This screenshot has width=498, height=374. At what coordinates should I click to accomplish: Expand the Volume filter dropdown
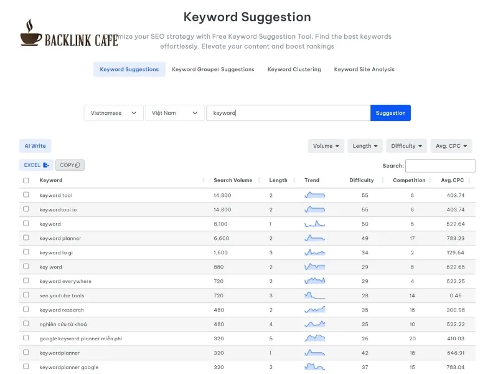point(326,146)
